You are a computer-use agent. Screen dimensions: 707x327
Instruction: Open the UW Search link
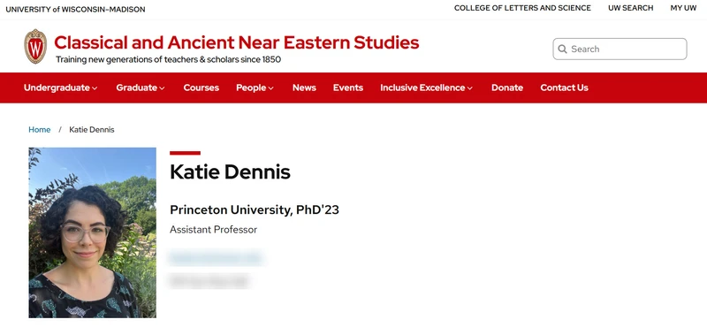pos(630,8)
